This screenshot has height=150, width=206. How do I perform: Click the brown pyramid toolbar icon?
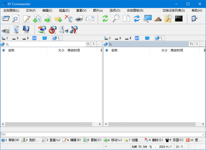point(158,19)
